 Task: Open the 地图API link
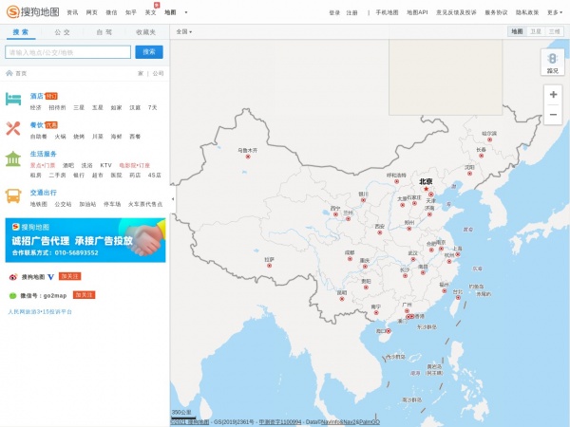click(x=417, y=12)
